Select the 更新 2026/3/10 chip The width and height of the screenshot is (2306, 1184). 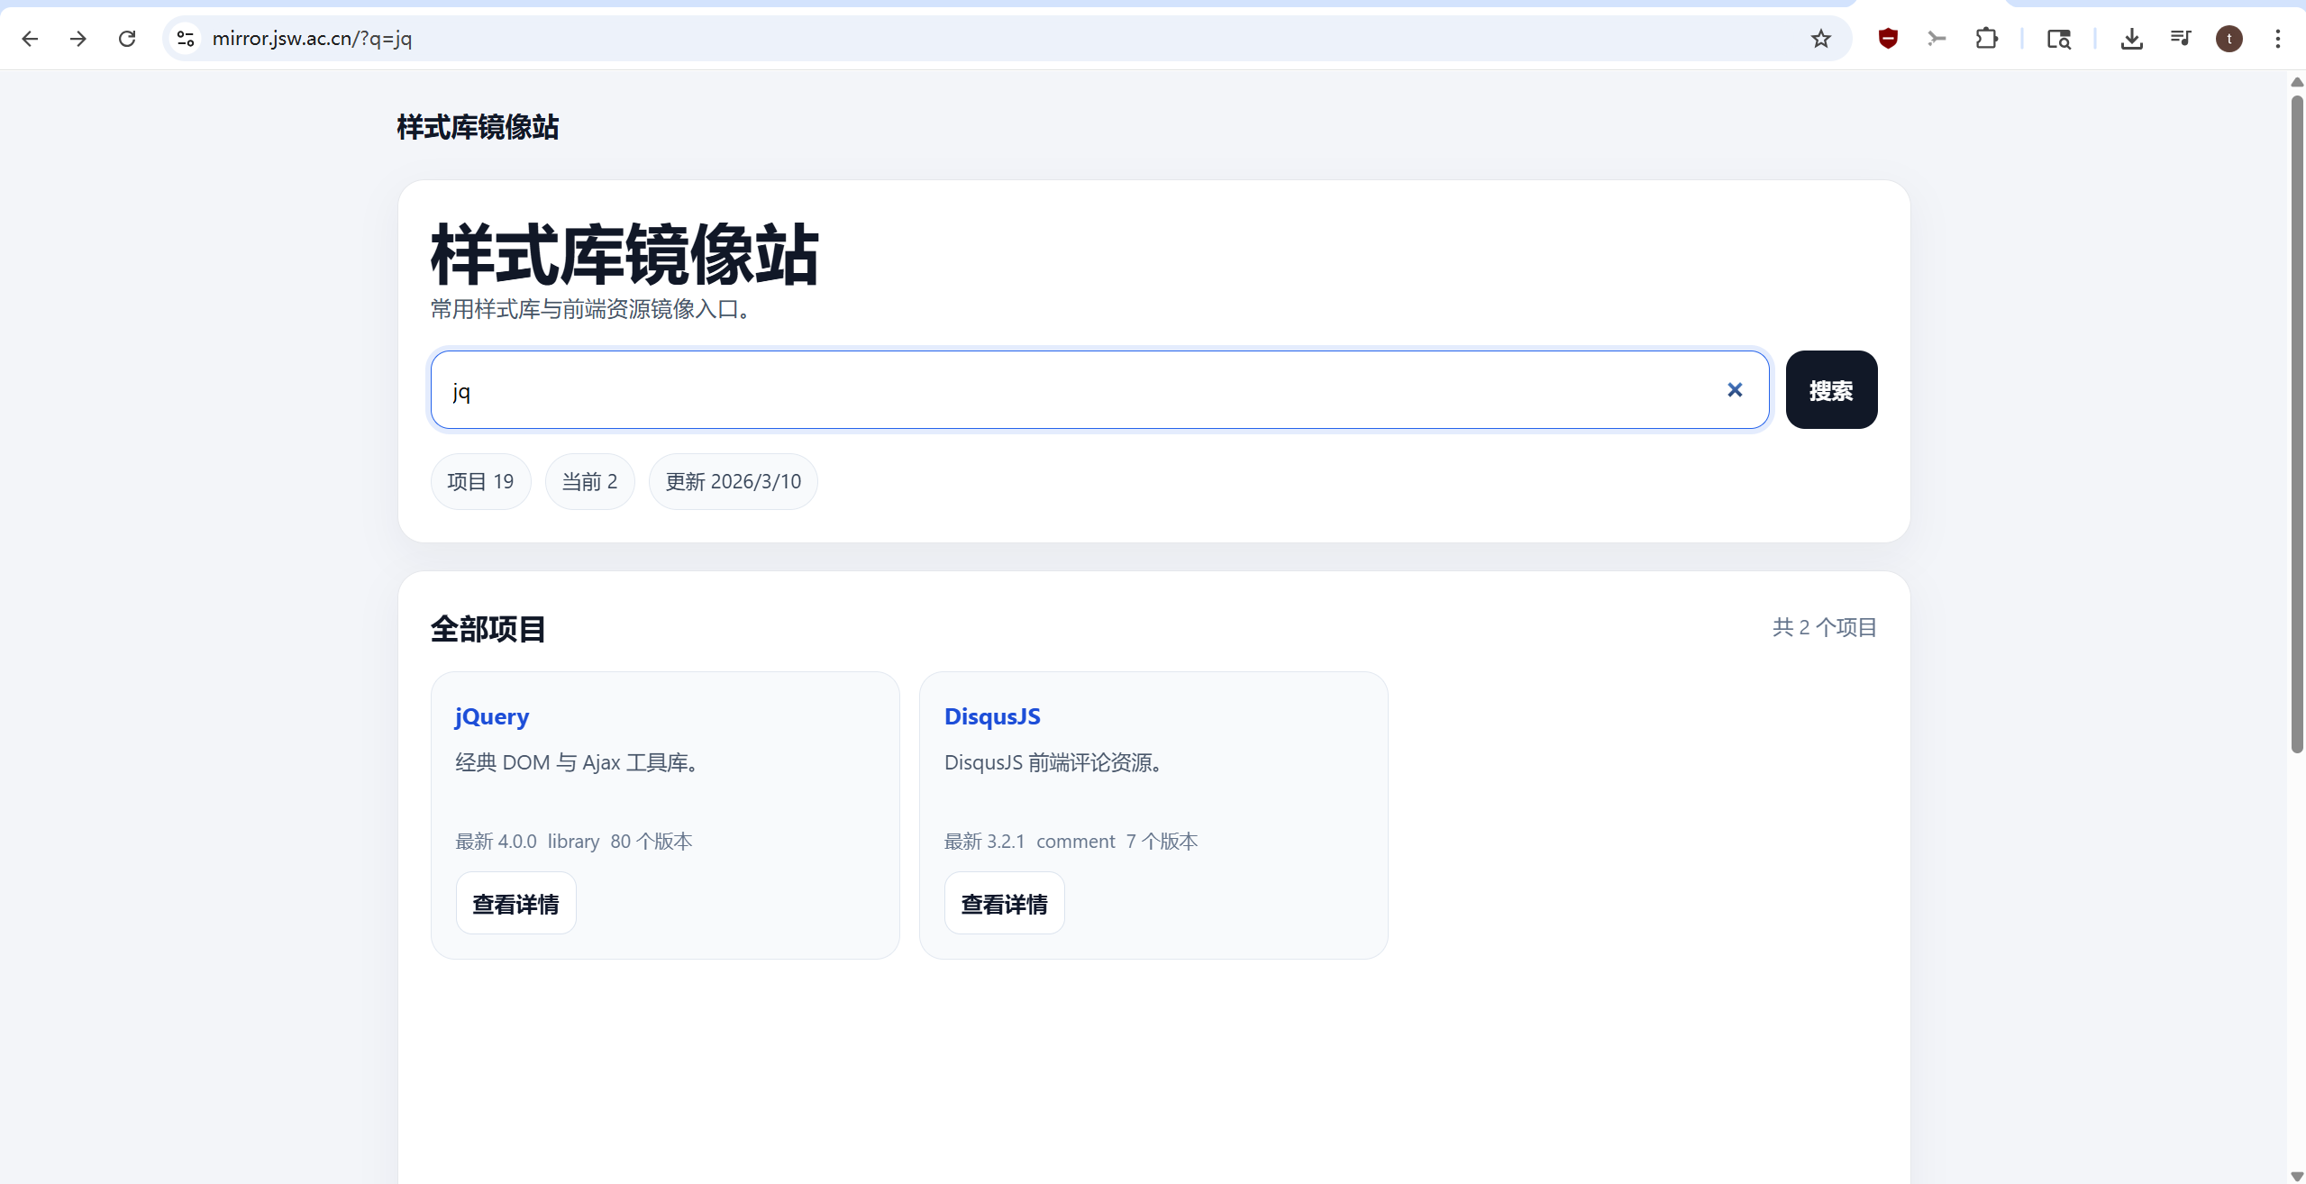point(733,481)
